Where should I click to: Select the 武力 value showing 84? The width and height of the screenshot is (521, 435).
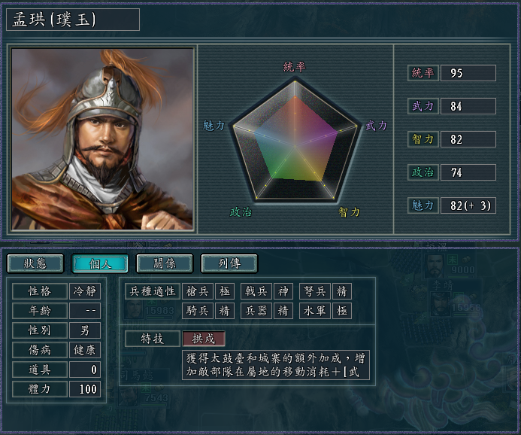pos(468,106)
